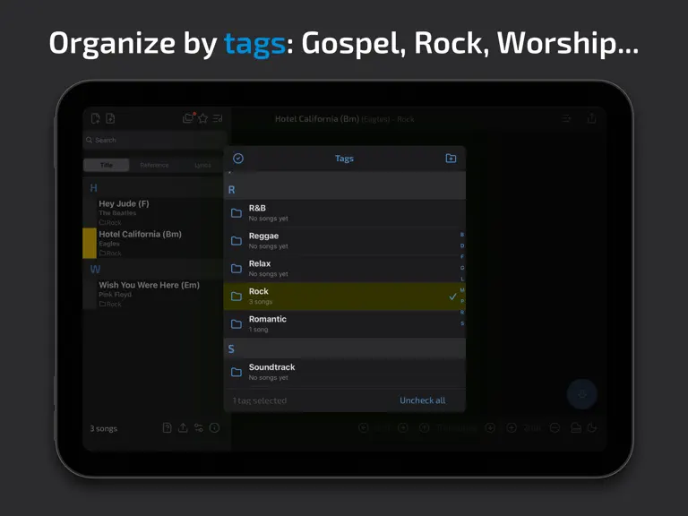Jump to letter B in tag index
Image resolution: width=688 pixels, height=516 pixels.
pyautogui.click(x=462, y=235)
